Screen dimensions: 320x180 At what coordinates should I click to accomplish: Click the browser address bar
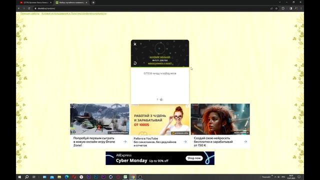pos(151,8)
